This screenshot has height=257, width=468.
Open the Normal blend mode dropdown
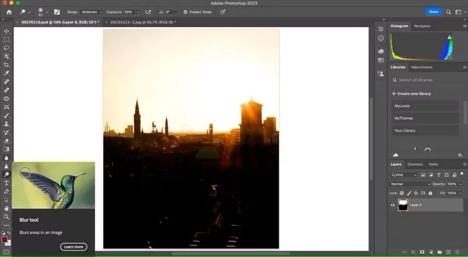point(410,184)
